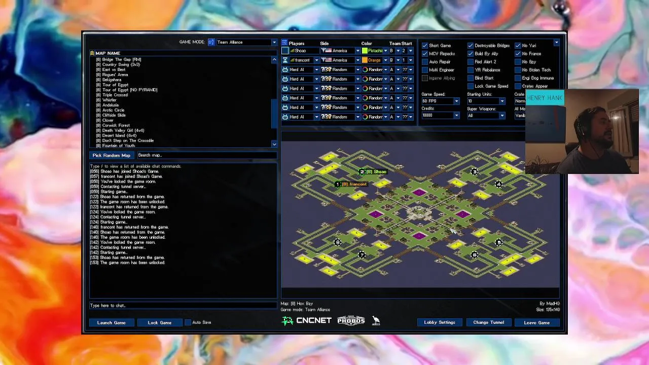The height and width of the screenshot is (365, 649).
Task: Click the hourglass status icon beside francont
Action: pyautogui.click(x=285, y=60)
